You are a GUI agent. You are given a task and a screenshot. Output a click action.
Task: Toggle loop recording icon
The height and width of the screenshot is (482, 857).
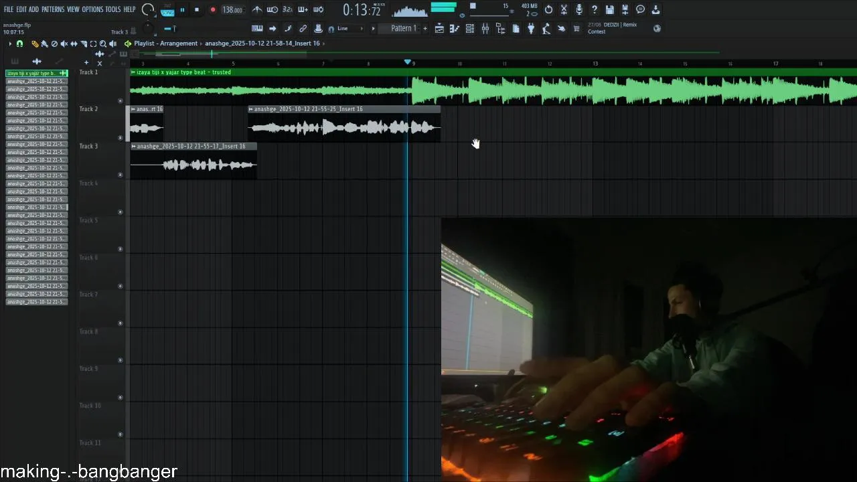[319, 9]
